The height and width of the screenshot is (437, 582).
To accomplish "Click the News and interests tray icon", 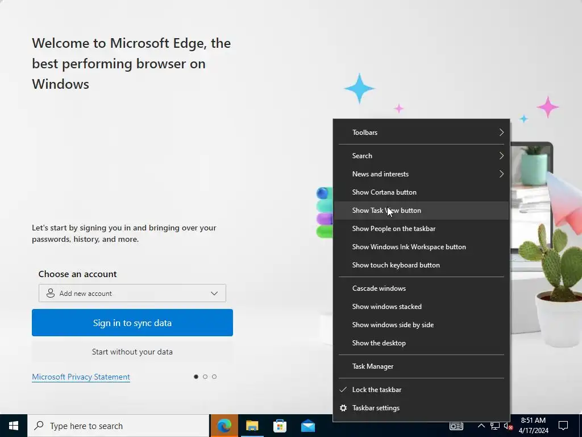I will pyautogui.click(x=456, y=426).
